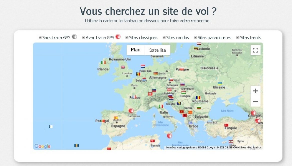This screenshot has width=292, height=166.
Task: Toggle fullscreen map view
Action: tap(256, 50)
